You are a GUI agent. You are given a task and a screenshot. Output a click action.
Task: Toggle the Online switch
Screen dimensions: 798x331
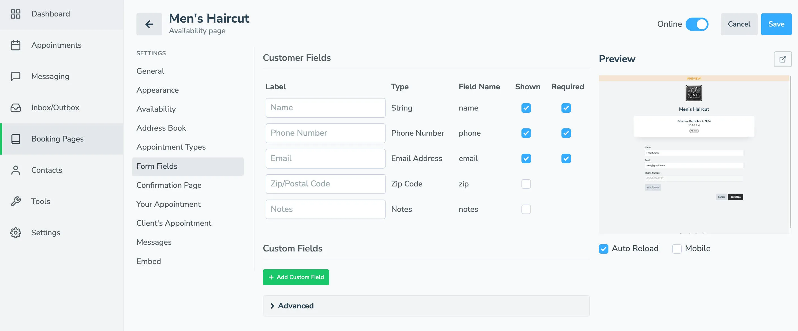(x=698, y=24)
